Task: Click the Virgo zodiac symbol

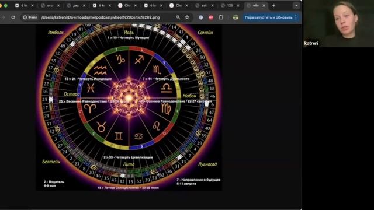Action: (166, 109)
